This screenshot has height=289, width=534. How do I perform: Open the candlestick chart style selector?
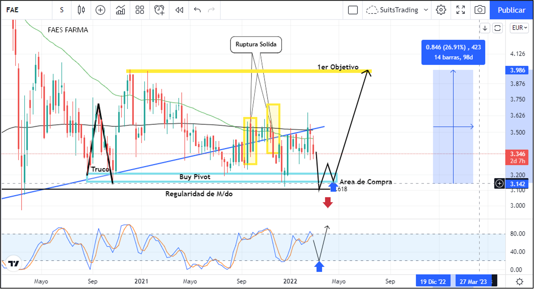[x=81, y=10]
